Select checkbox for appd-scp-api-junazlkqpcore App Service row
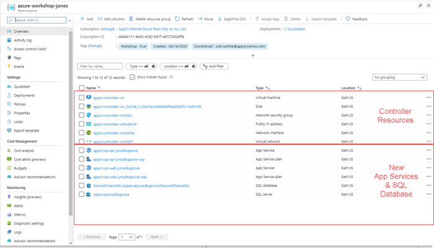This screenshot has height=248, width=434. tap(81, 150)
